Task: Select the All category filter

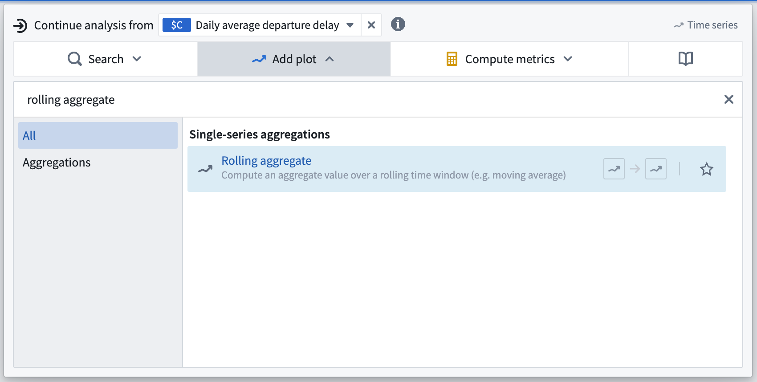Action: point(28,135)
